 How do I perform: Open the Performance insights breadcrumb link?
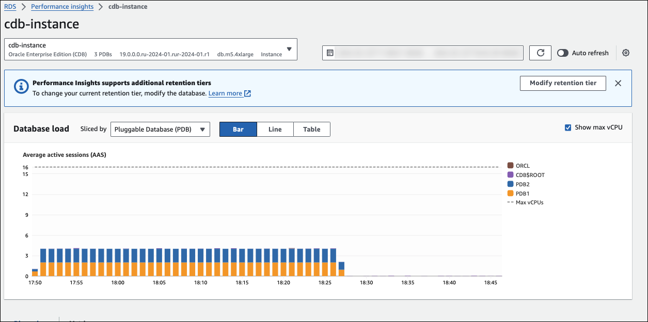62,6
